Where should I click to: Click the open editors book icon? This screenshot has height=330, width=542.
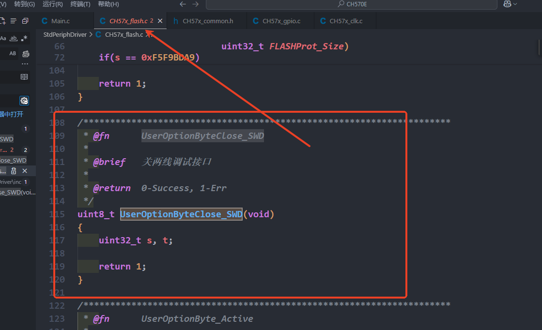point(24,77)
